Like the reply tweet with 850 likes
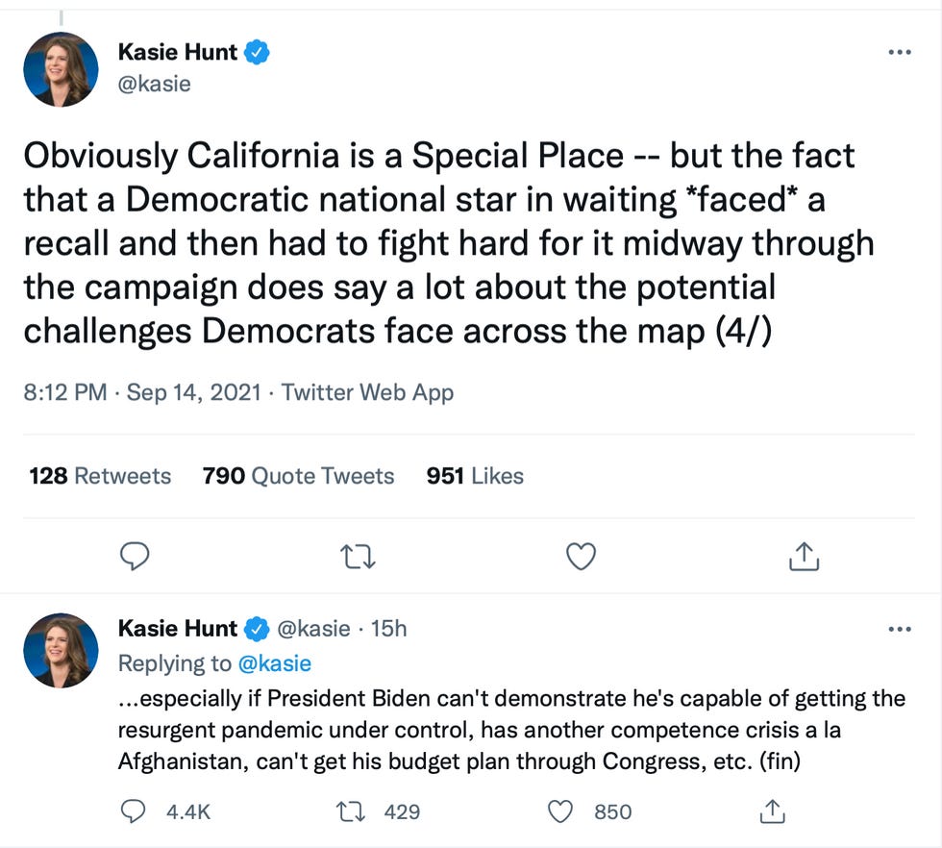Image resolution: width=942 pixels, height=848 pixels. pos(560,811)
